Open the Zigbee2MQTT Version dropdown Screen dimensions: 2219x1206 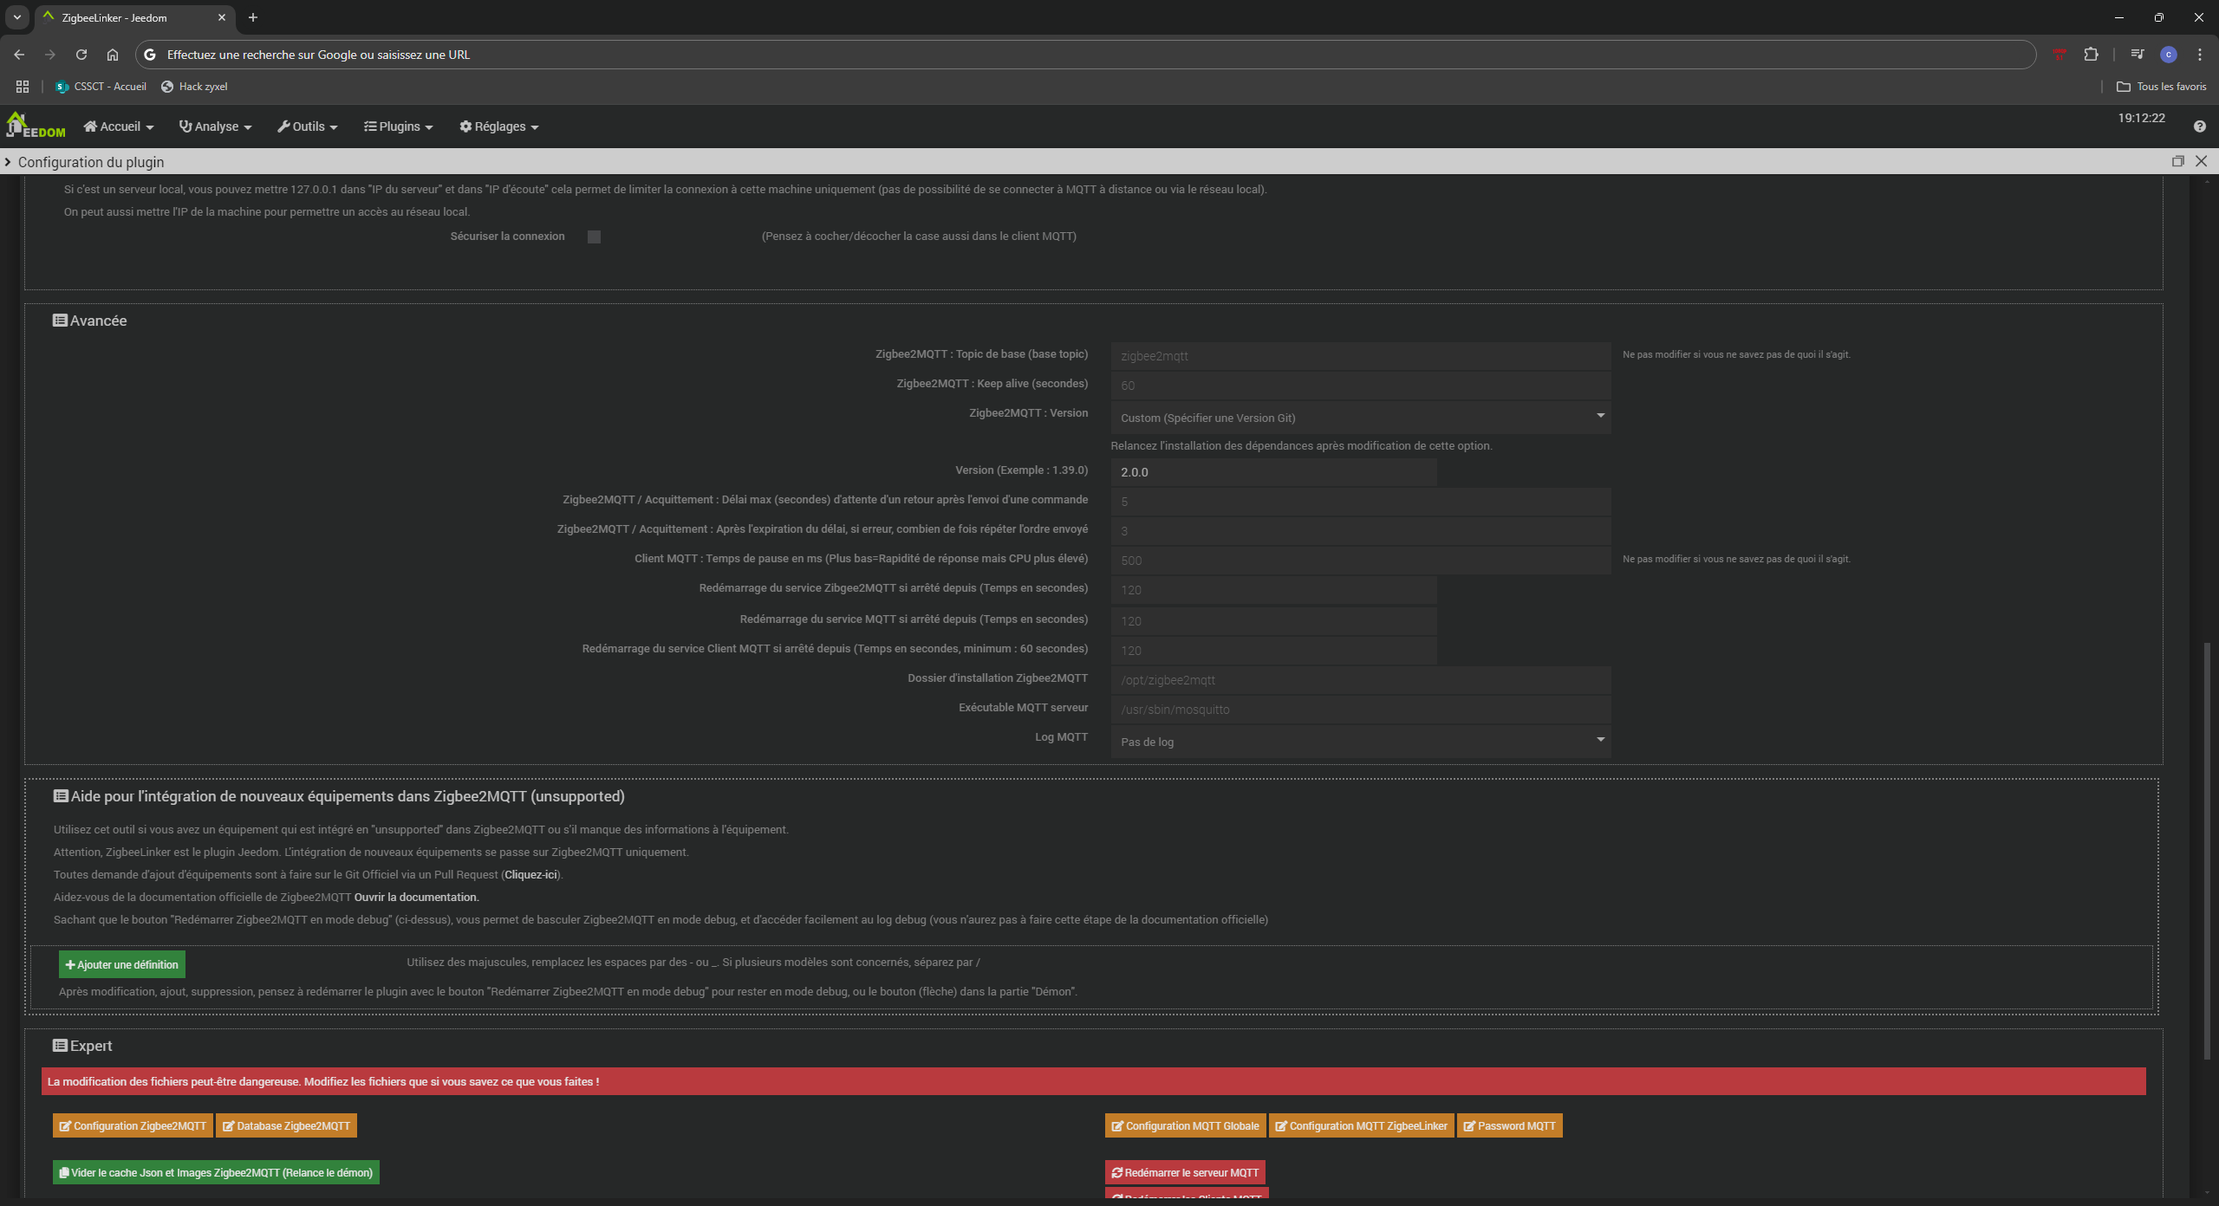pyautogui.click(x=1360, y=418)
